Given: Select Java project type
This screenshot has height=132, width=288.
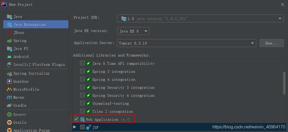Looking at the screenshot, I should [36, 17].
